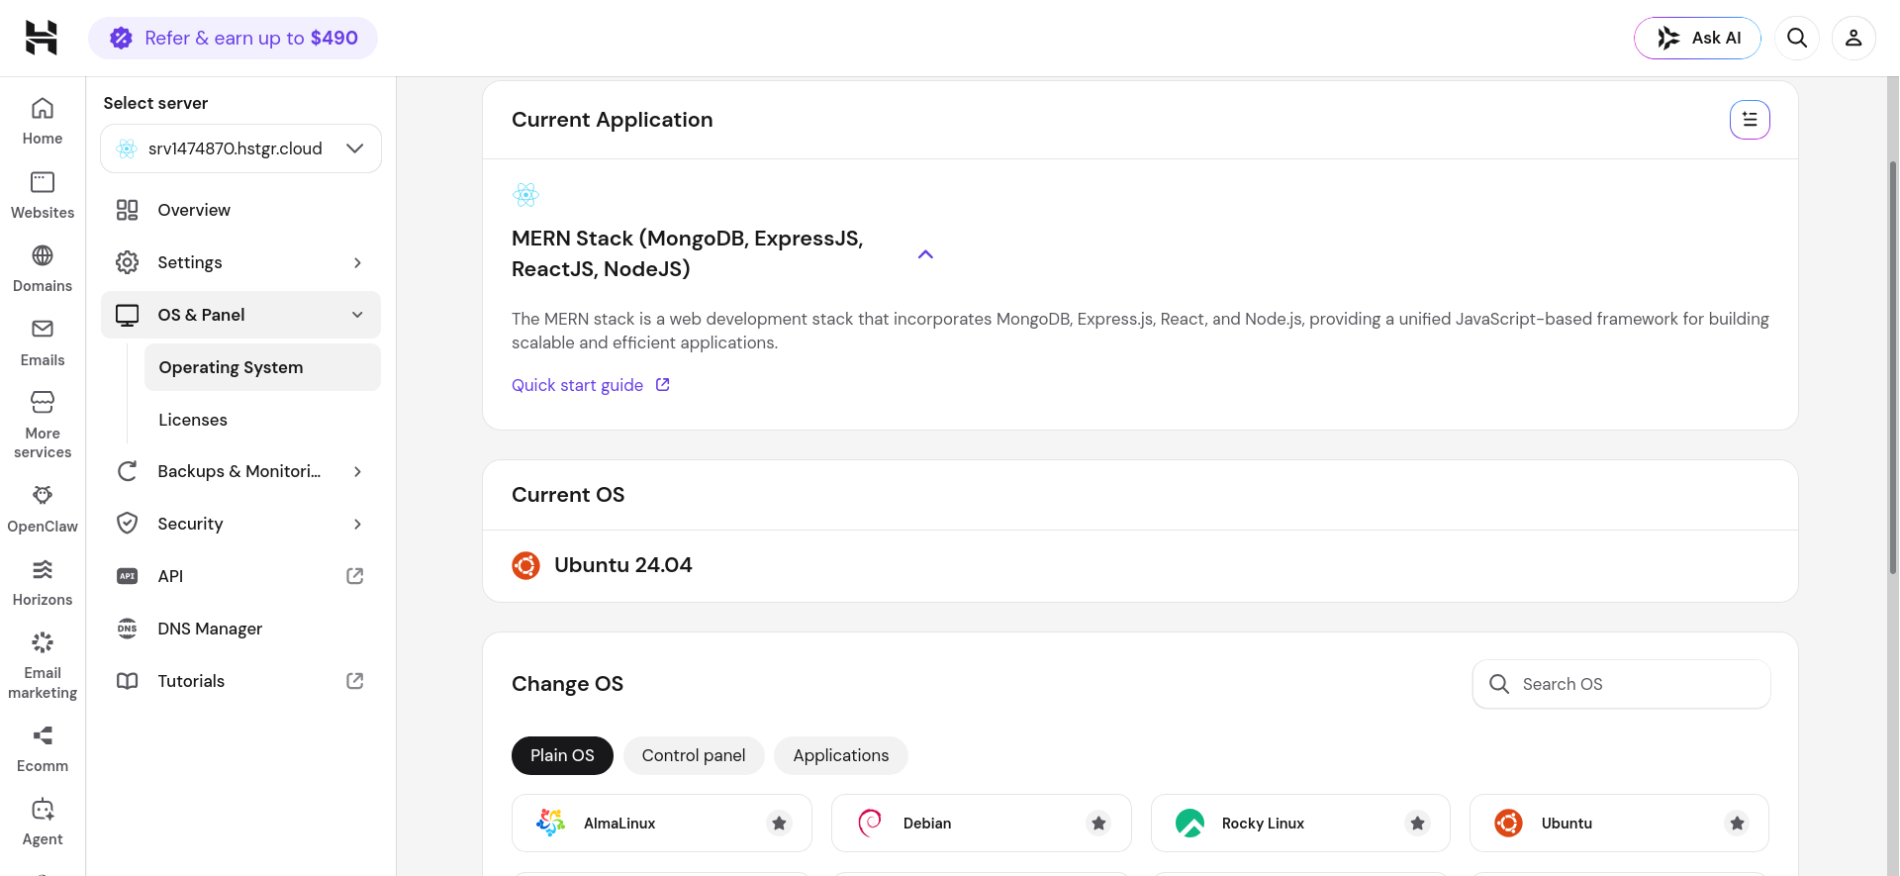The width and height of the screenshot is (1900, 876).
Task: Open the Licenses submenu item
Action: [262, 420]
